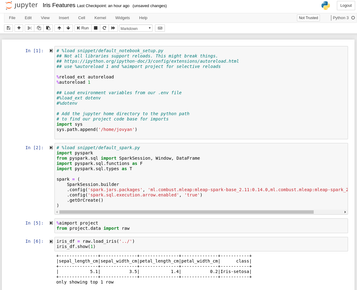Viewport: 357px width, 290px height.
Task: Run cell In [1] with its run icon
Action: click(x=51, y=51)
